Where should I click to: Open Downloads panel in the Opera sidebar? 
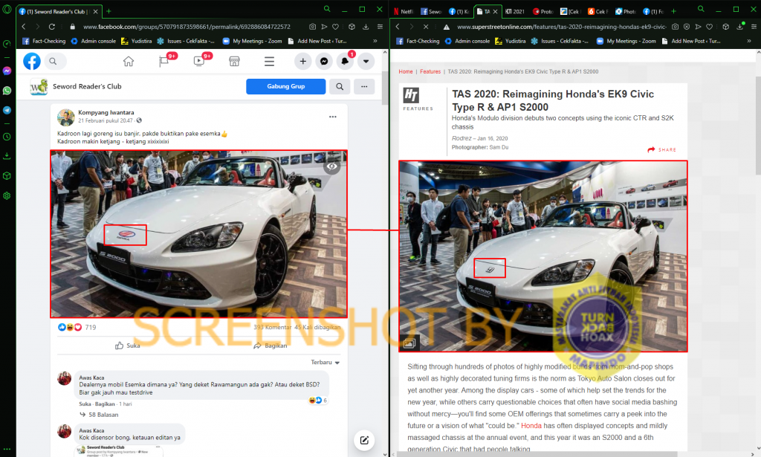pos(7,156)
